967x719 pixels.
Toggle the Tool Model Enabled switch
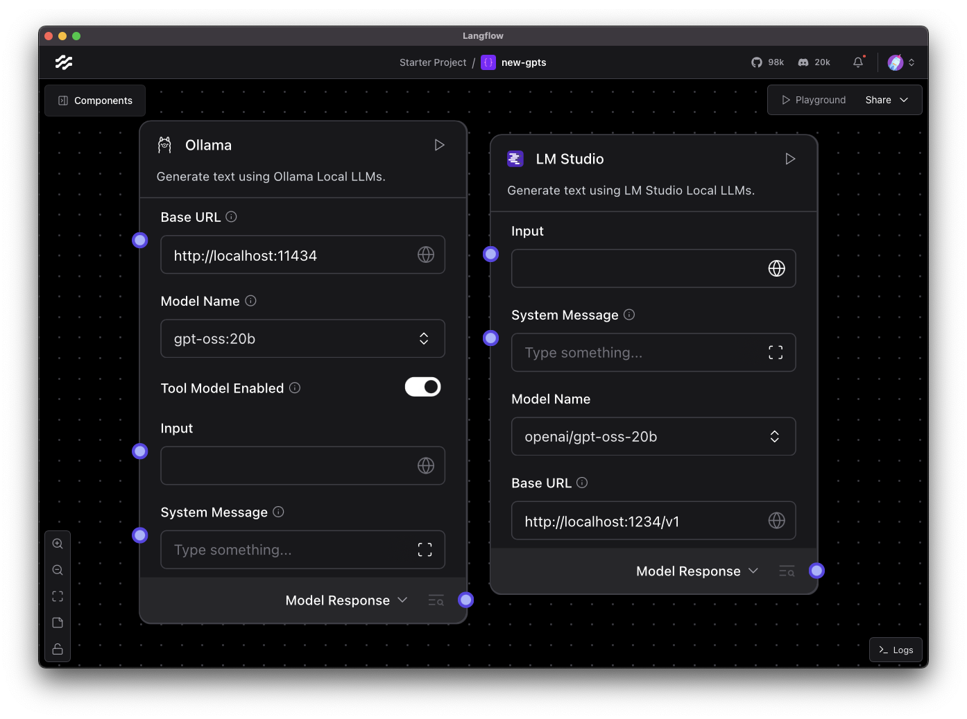422,387
